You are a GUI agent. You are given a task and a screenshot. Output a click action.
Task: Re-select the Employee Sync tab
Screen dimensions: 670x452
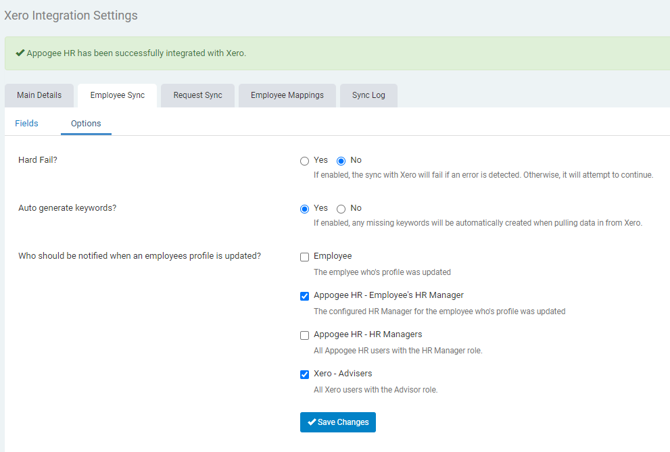click(116, 95)
